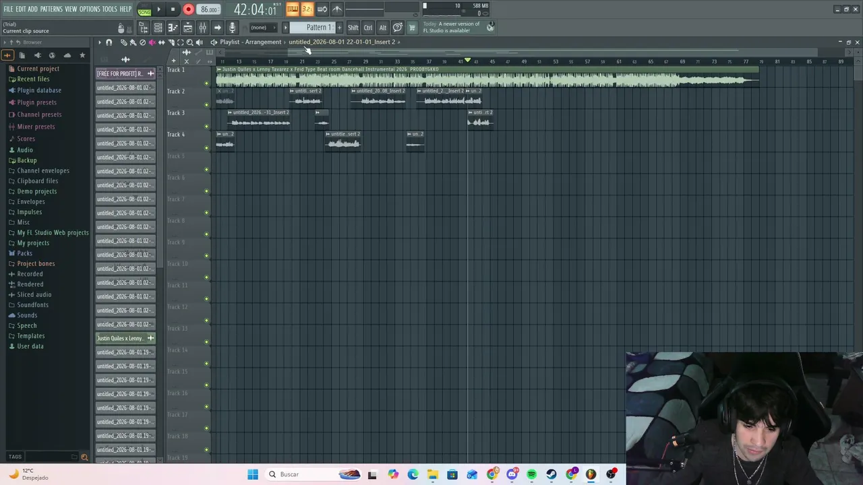Arm the red record button

click(x=188, y=9)
